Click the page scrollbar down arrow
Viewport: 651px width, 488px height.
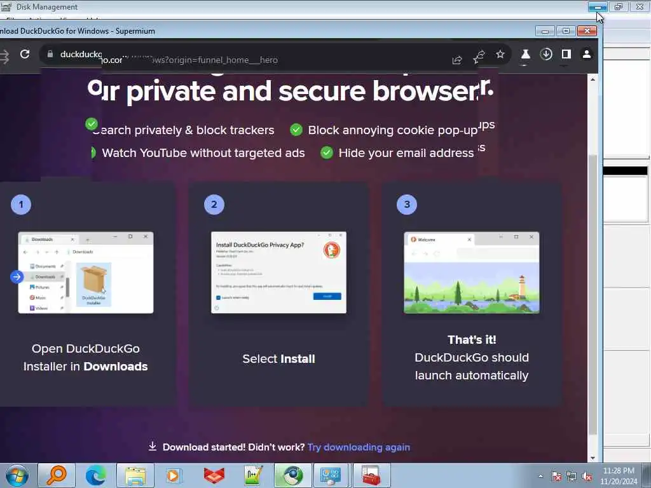tap(593, 458)
